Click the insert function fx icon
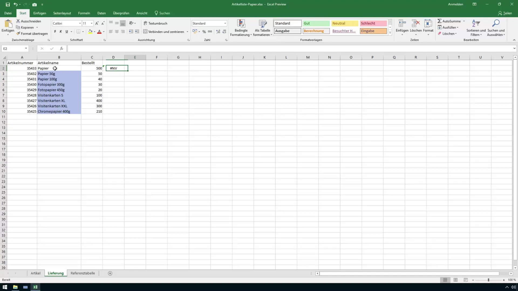Viewport: 518px width, 291px height. point(62,48)
